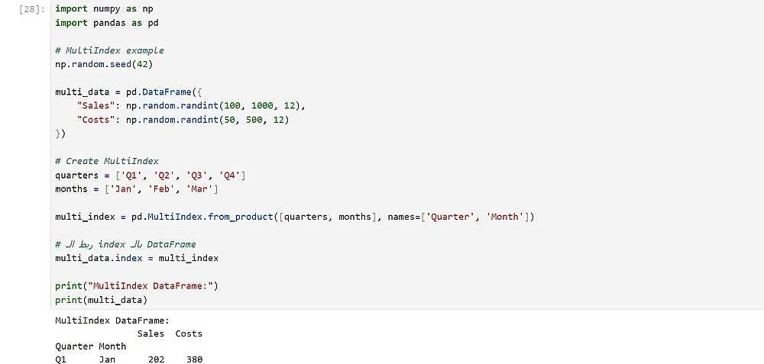
Task: Click the MultiIndex.from_product code line
Action: pos(294,217)
